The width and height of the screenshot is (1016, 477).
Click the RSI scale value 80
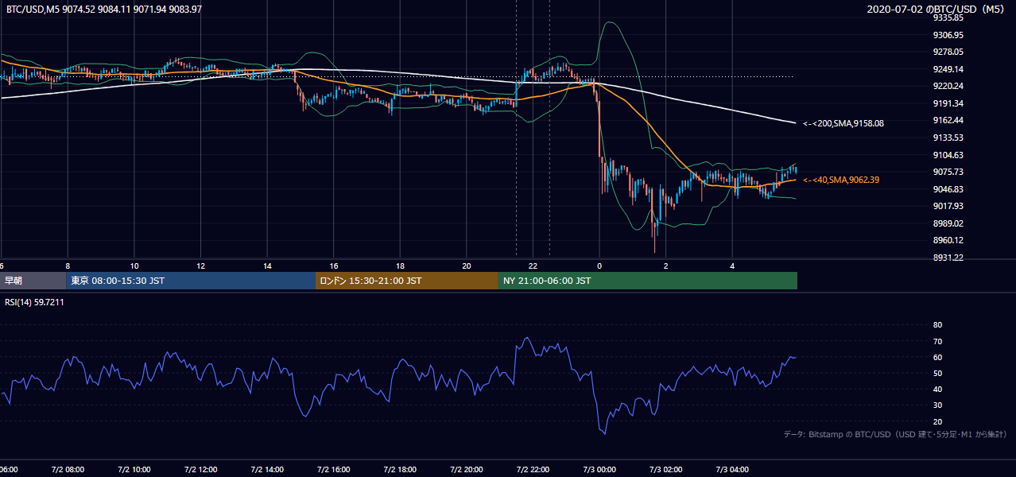937,325
